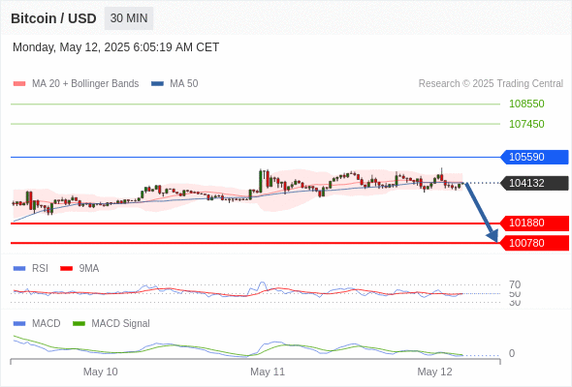This screenshot has height=387, width=572.
Task: Click the RSI 70 level label
Action: [515, 284]
